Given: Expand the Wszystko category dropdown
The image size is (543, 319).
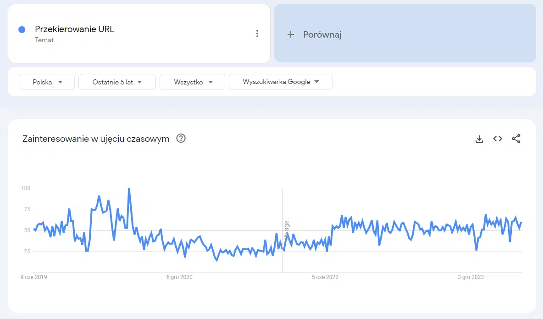Looking at the screenshot, I should 192,82.
